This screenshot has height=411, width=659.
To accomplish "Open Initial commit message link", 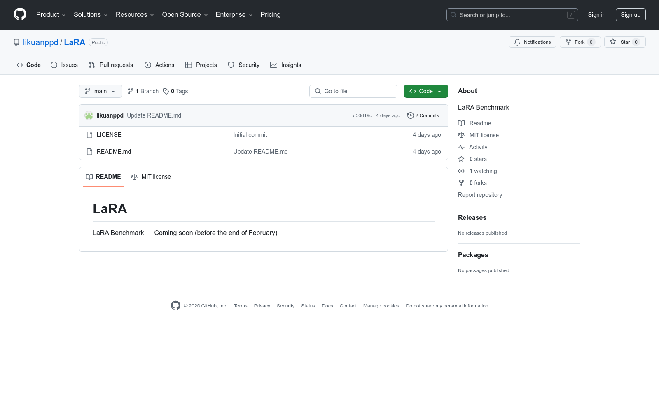I will pyautogui.click(x=250, y=135).
